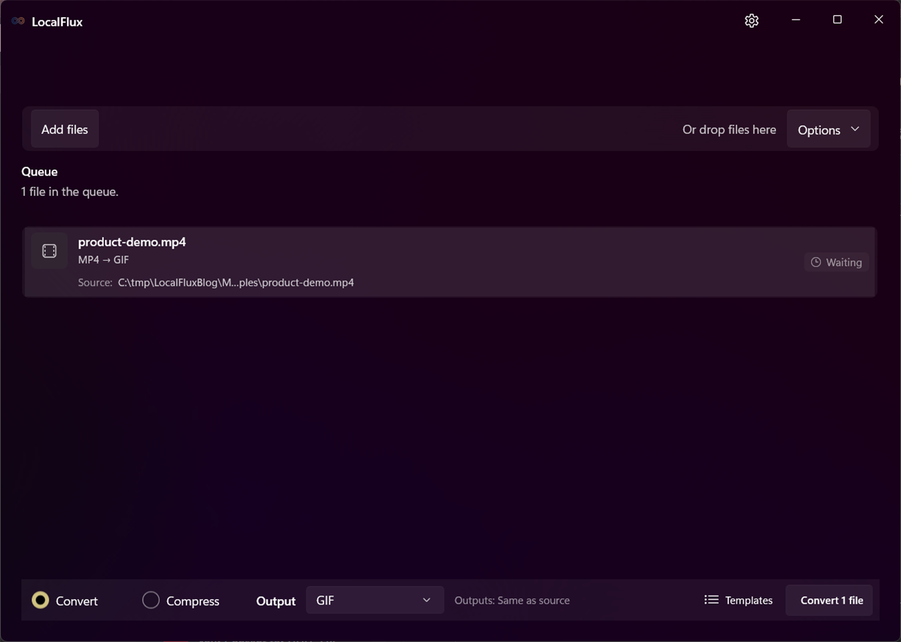Open the Templates menu
The width and height of the screenshot is (901, 642).
tap(739, 600)
